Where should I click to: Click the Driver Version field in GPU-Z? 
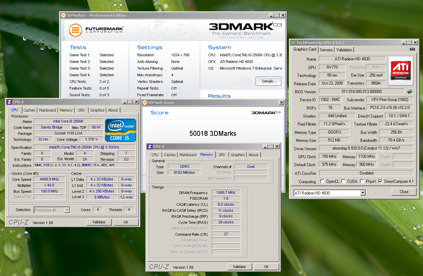coord(366,148)
